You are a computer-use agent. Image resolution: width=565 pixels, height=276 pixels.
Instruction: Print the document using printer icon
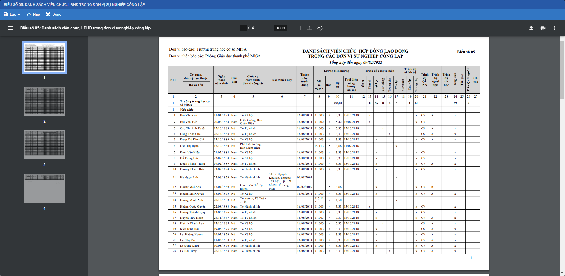pyautogui.click(x=543, y=28)
